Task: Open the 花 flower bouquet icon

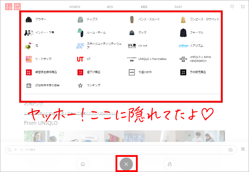Action: click(x=29, y=46)
